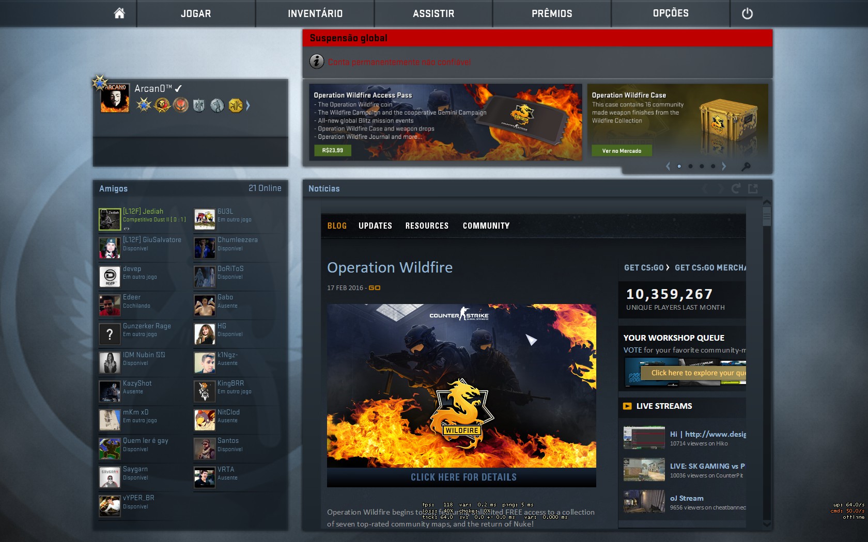The height and width of the screenshot is (542, 868).
Task: Click the Ver no Mercado button
Action: (622, 151)
